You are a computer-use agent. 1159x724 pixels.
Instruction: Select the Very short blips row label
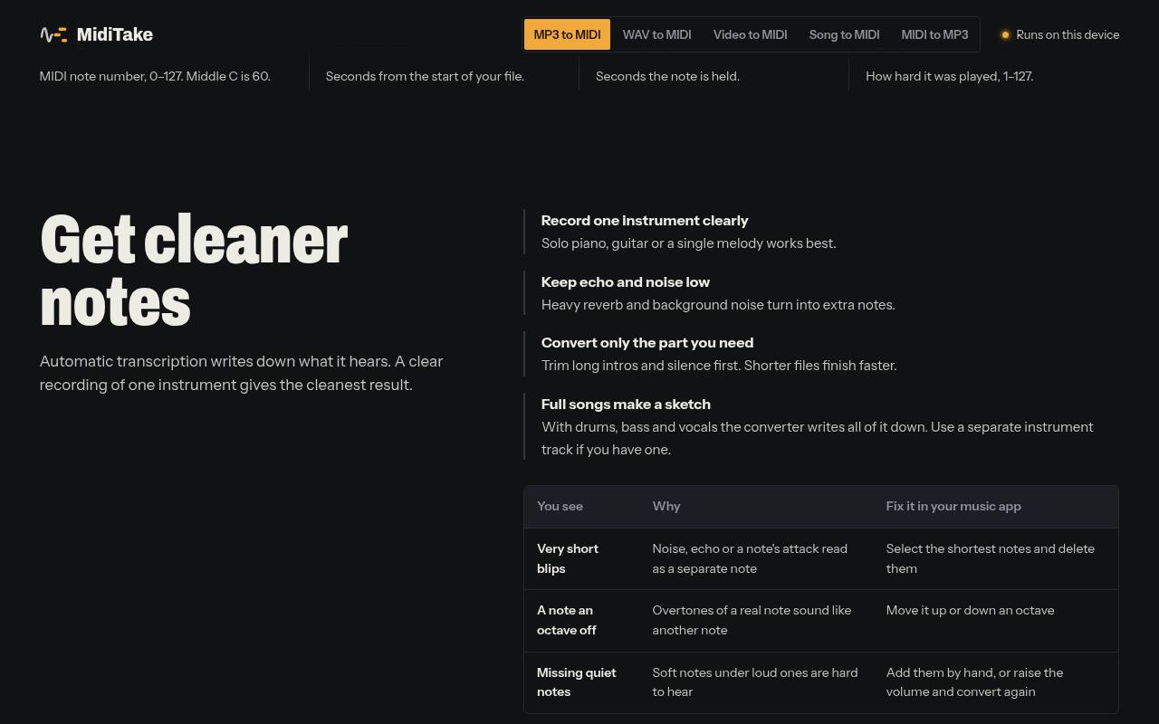pos(568,558)
